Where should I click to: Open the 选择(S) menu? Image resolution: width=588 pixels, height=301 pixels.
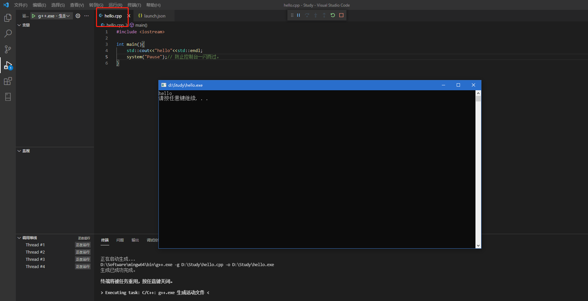58,5
